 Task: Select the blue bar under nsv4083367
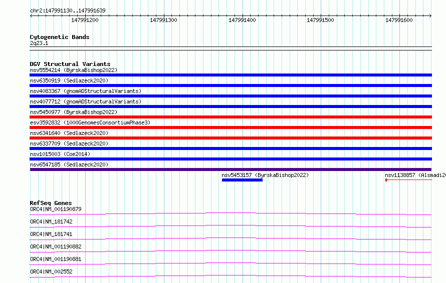[231, 96]
